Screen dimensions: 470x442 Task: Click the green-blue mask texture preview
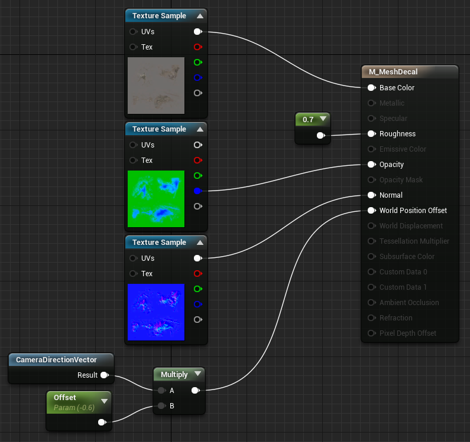pos(156,199)
